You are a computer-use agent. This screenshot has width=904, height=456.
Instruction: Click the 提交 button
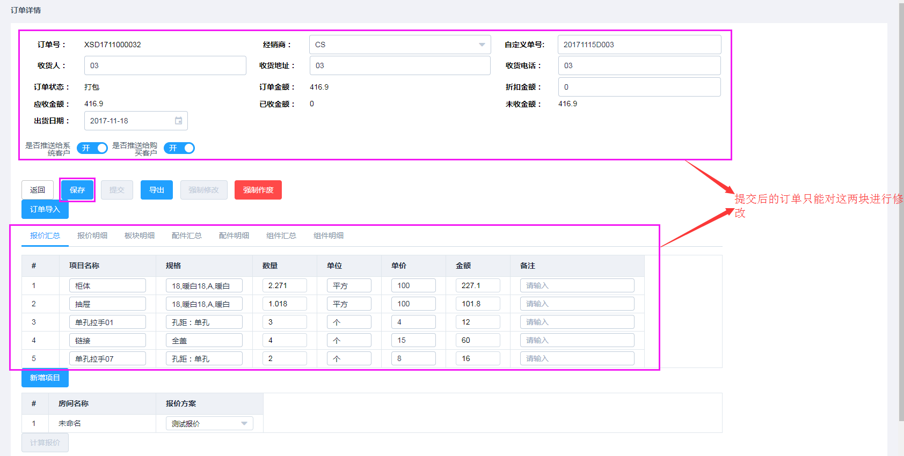point(117,190)
